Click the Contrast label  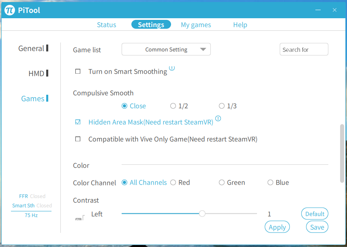click(x=86, y=200)
